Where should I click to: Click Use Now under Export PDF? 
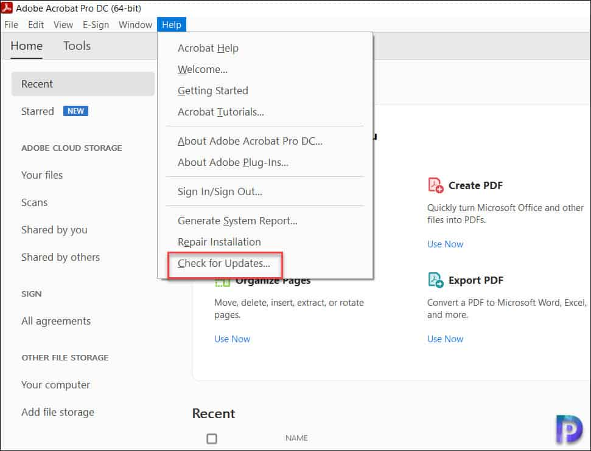445,339
